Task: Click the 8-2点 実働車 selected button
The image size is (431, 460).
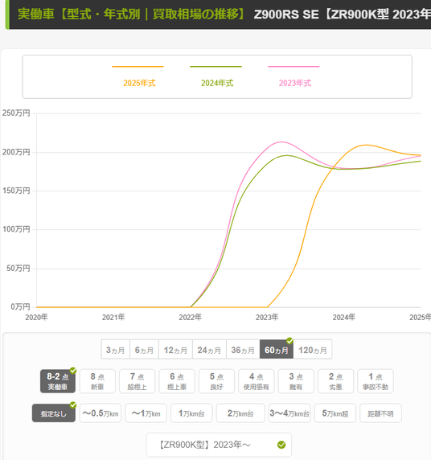Action: [x=58, y=381]
